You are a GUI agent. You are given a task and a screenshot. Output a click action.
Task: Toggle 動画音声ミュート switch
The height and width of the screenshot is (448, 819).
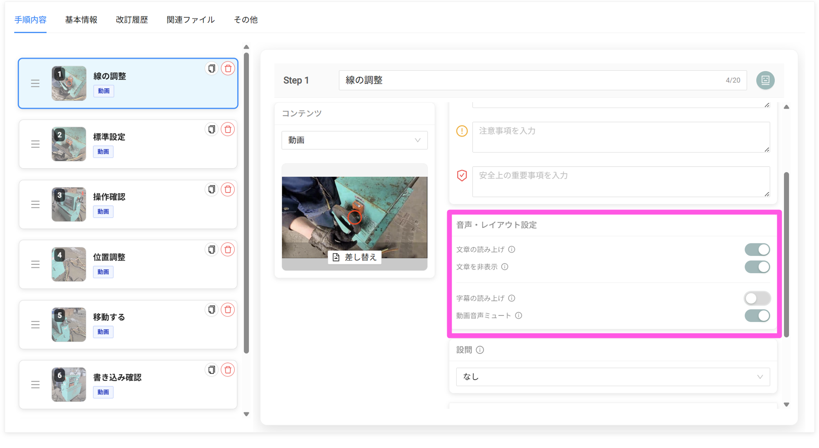757,315
